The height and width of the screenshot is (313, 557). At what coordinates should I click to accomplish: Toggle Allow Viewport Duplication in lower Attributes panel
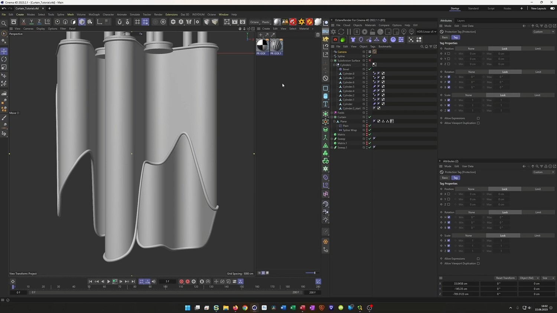pos(478,264)
